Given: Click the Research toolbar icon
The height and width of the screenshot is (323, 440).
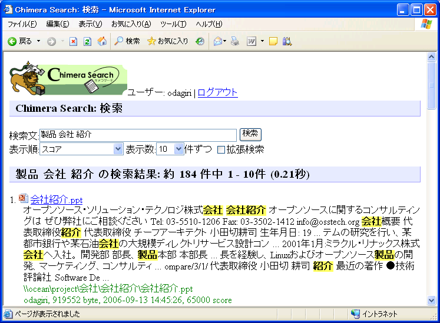Looking at the screenshot, I should [287, 42].
